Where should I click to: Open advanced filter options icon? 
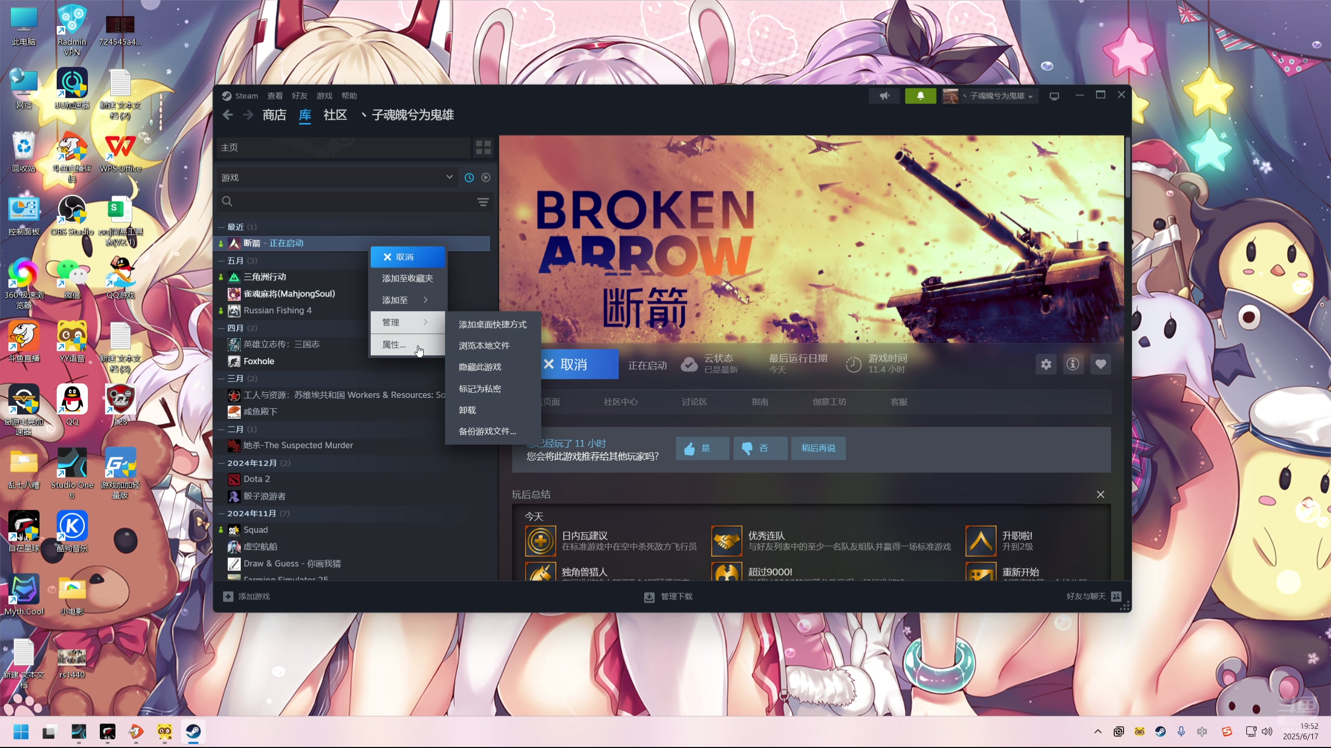pyautogui.click(x=483, y=202)
